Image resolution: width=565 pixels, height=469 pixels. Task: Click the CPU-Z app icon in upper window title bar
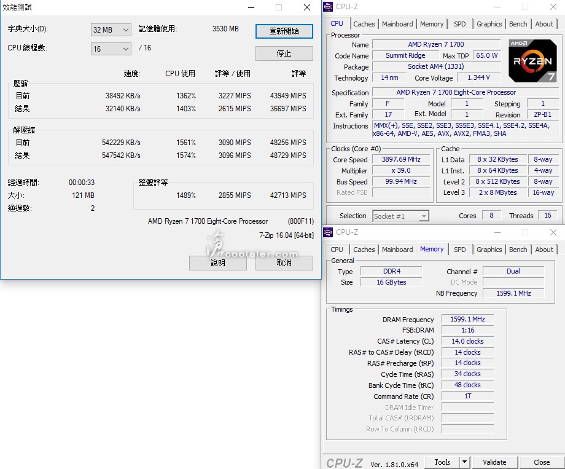click(x=328, y=7)
